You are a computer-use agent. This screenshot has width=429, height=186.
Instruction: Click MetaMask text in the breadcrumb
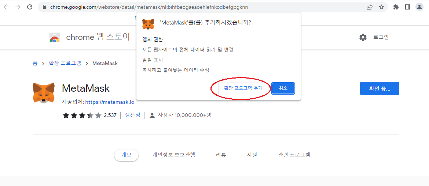click(x=105, y=63)
